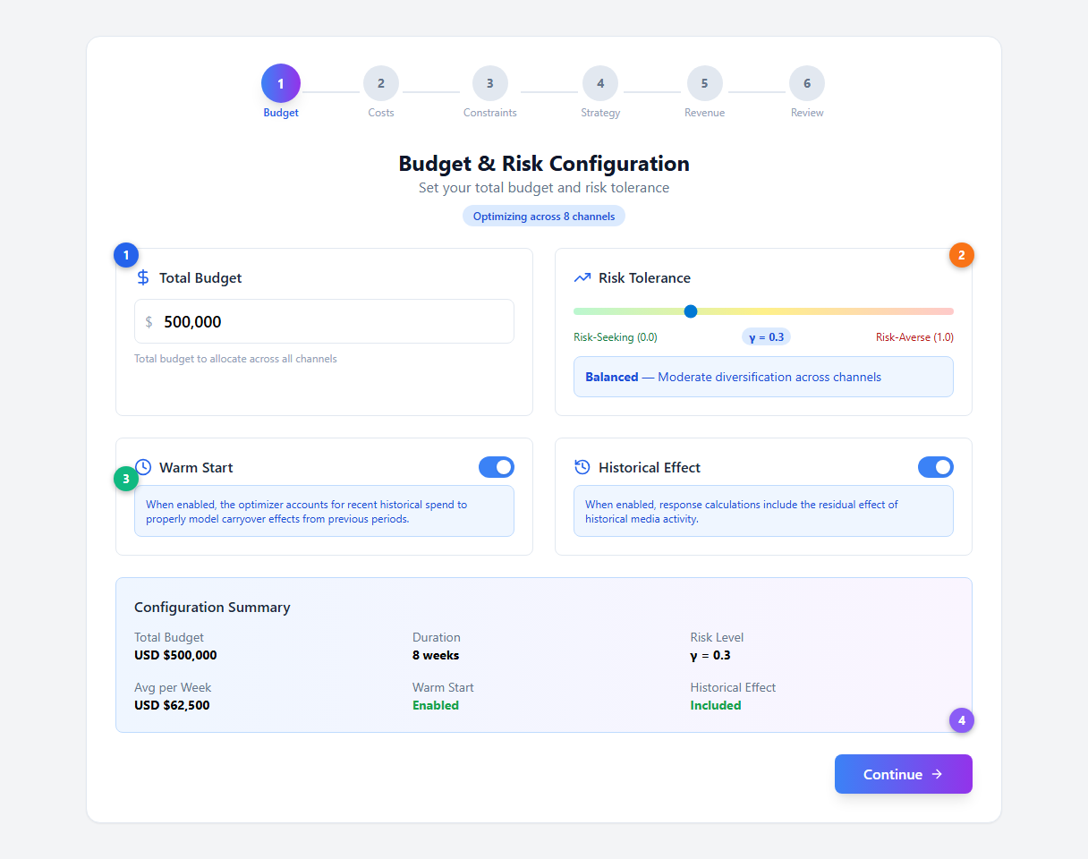Go to step 4 Strategy
Viewport: 1088px width, 859px height.
[x=600, y=83]
